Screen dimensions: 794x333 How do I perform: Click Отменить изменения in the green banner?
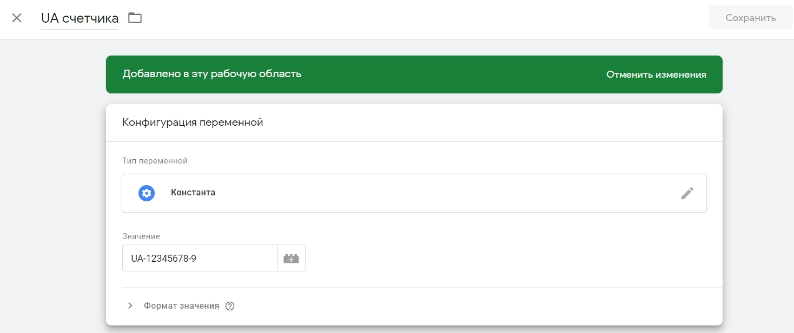pos(656,74)
